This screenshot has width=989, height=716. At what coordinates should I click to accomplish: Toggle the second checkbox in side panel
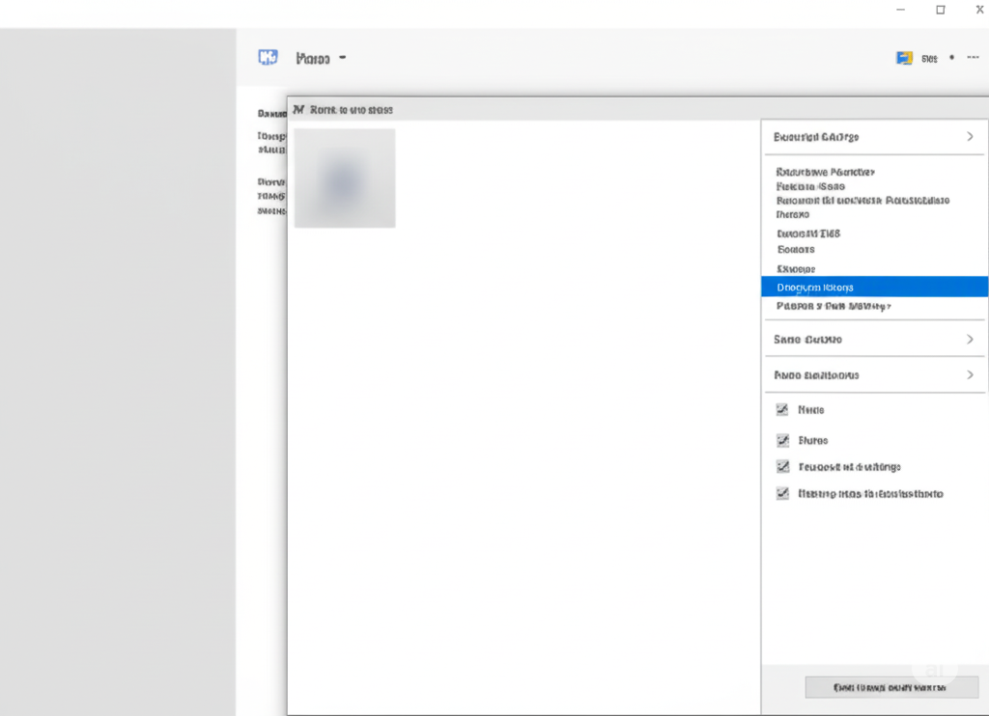pyautogui.click(x=782, y=440)
